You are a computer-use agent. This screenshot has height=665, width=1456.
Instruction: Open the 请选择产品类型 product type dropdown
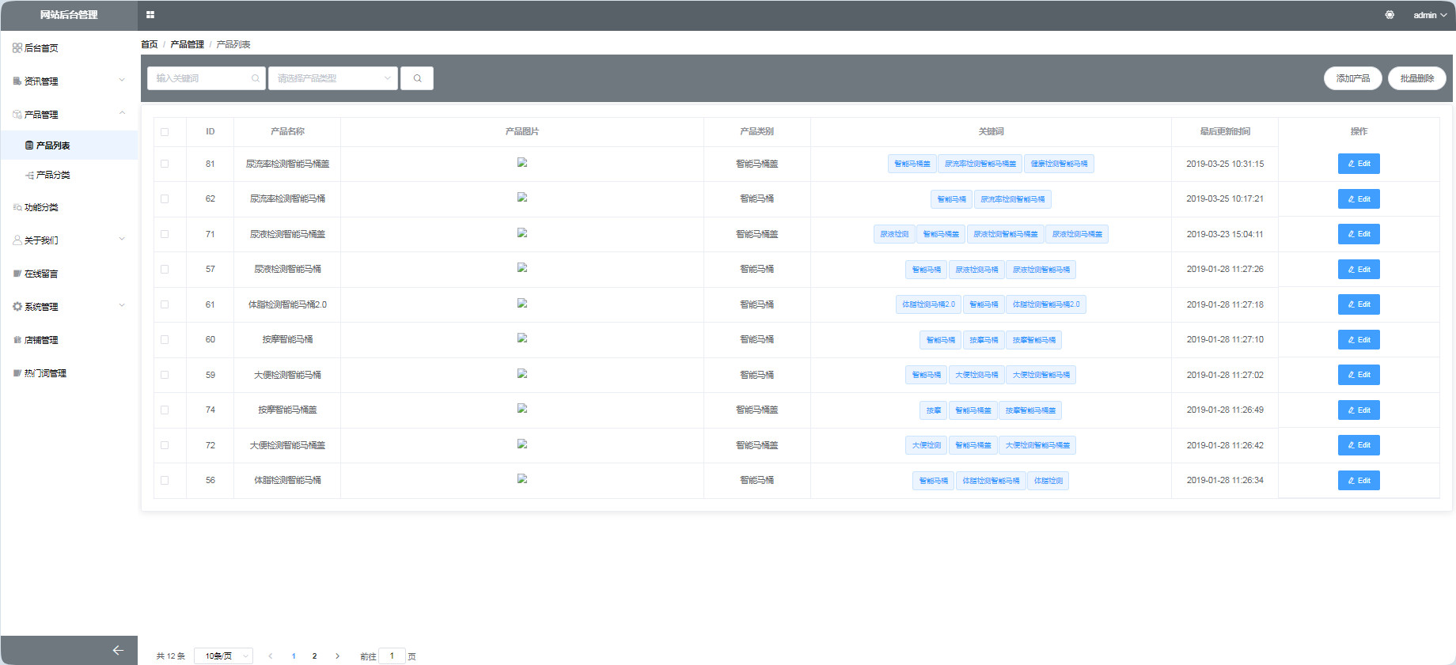[x=333, y=78]
